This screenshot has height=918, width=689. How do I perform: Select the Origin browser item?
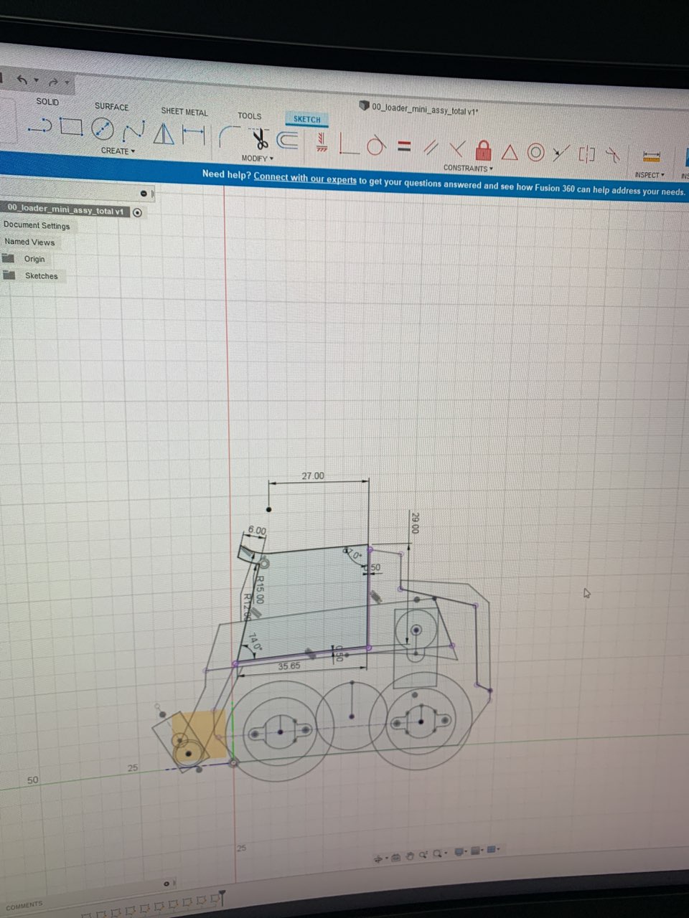click(x=34, y=259)
